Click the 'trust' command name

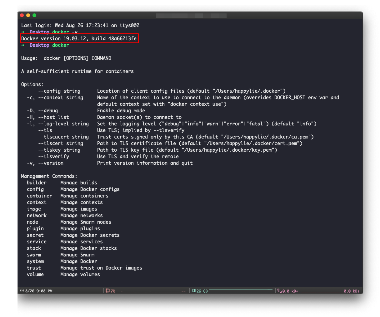(34, 268)
